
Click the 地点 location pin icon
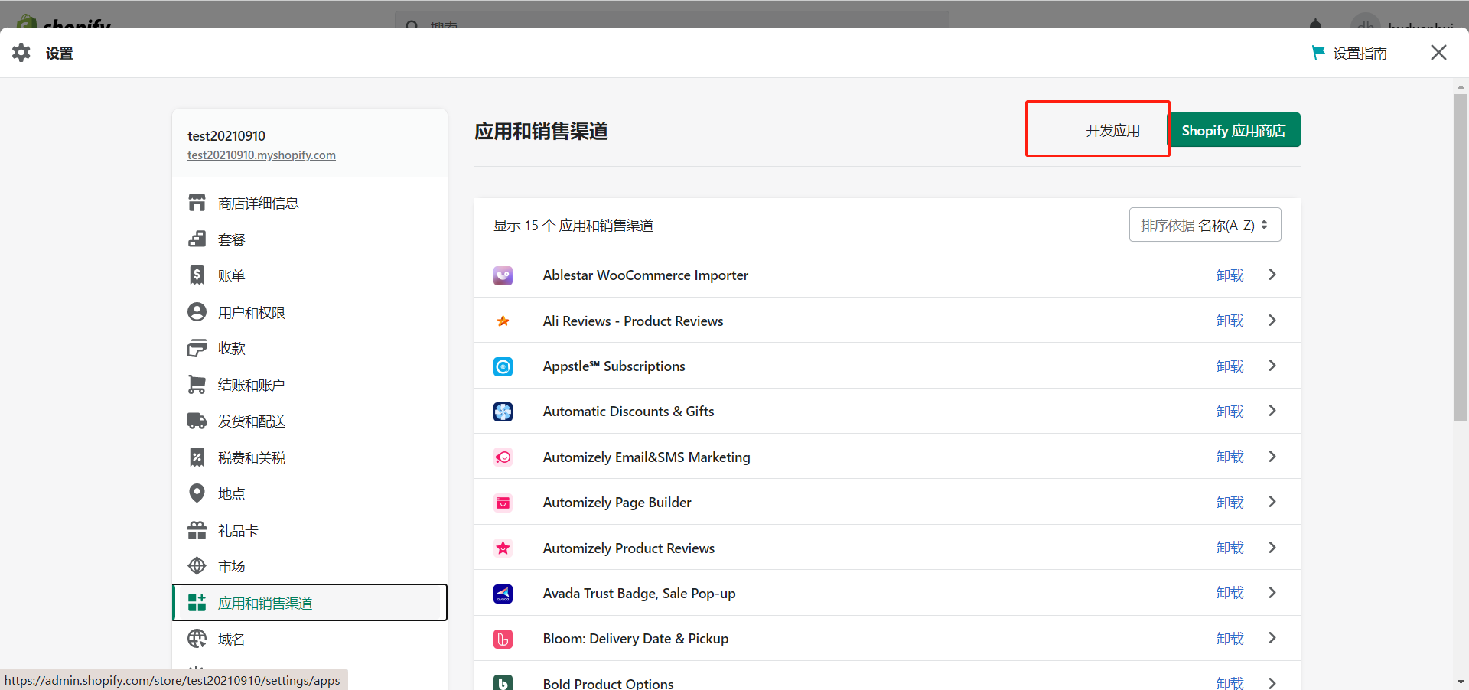197,493
